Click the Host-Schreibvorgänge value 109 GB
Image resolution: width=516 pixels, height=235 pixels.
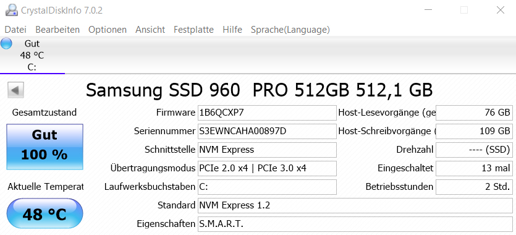(474, 131)
